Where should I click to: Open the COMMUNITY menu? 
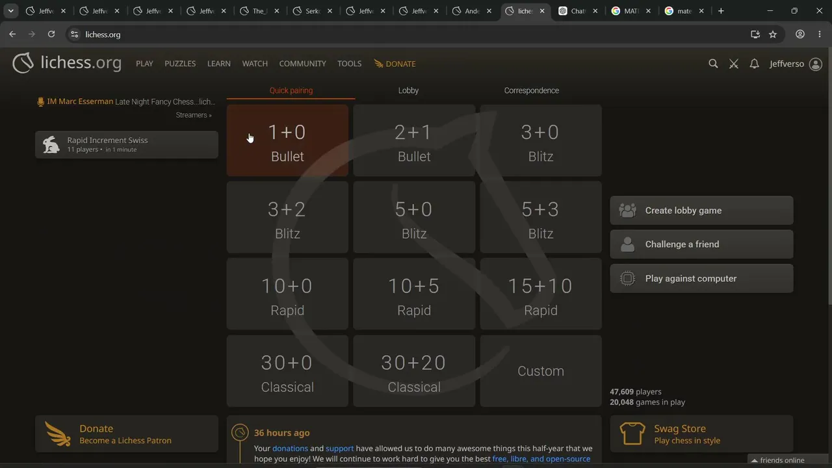point(302,64)
